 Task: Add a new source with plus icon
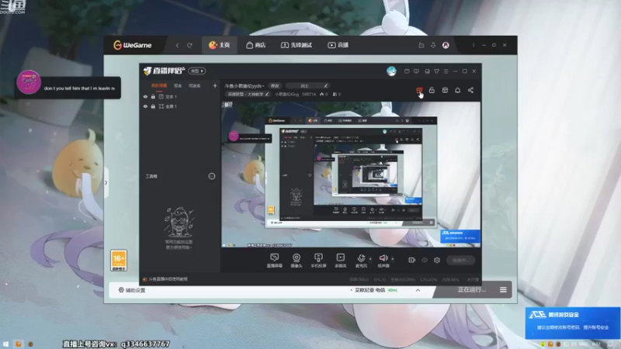point(215,85)
